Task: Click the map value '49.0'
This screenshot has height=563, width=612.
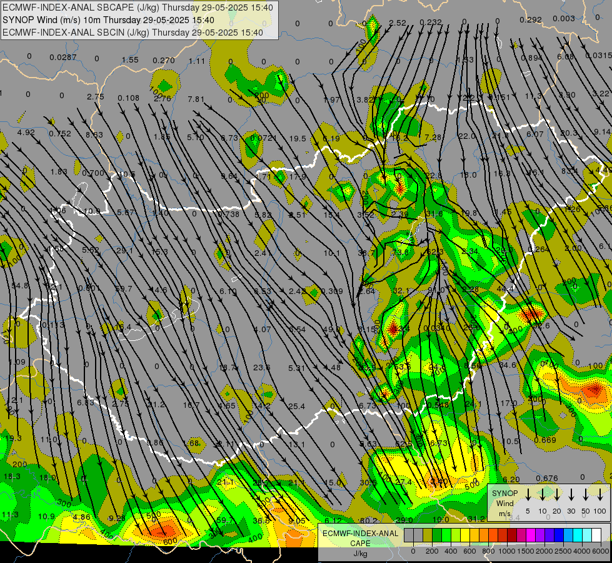Action: 332,330
